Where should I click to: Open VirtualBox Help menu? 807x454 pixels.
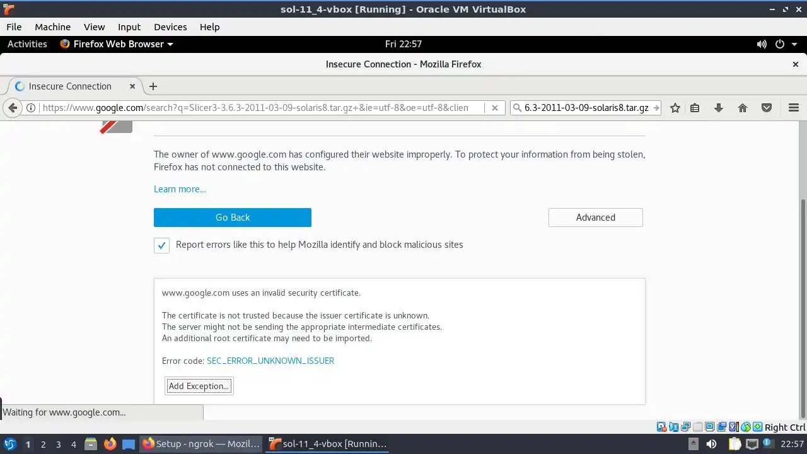[x=209, y=27]
